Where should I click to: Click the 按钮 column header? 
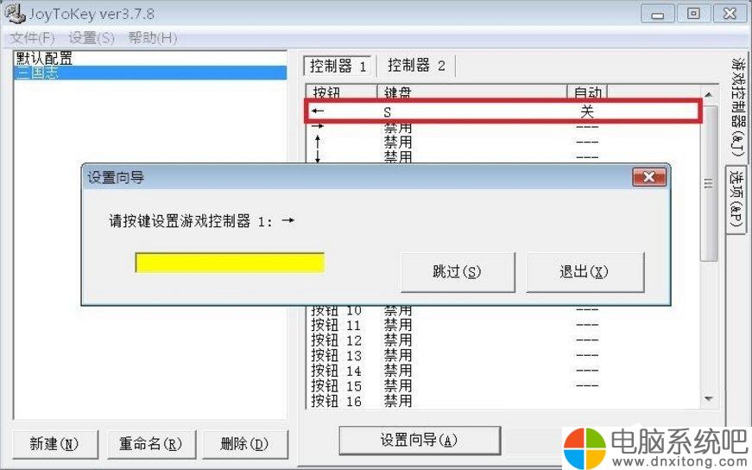coord(342,92)
